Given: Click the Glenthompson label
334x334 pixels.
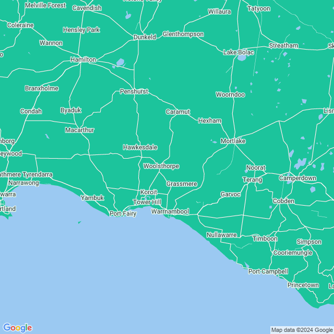Looking at the screenshot, I should point(183,34).
